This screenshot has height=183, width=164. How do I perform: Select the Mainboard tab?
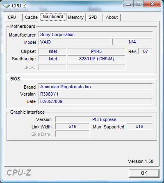(x=53, y=17)
